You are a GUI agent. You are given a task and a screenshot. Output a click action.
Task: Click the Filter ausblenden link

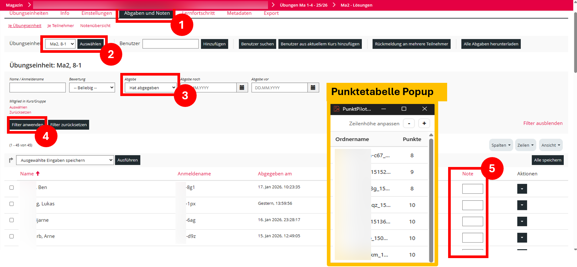coord(543,123)
